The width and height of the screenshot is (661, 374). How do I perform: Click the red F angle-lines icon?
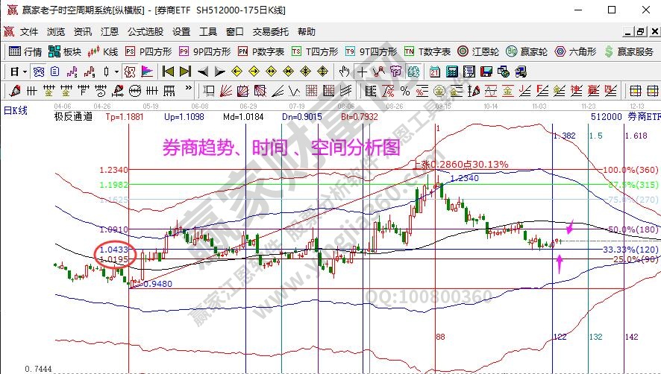542,91
